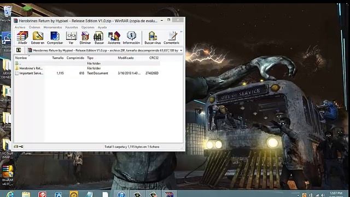Viewport: 350px width, 197px height.
Task: Click the volume tray icon
Action: [323, 195]
